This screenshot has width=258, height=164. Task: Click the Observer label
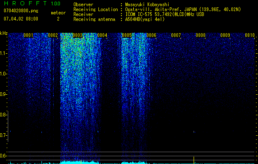pyautogui.click(x=83, y=5)
